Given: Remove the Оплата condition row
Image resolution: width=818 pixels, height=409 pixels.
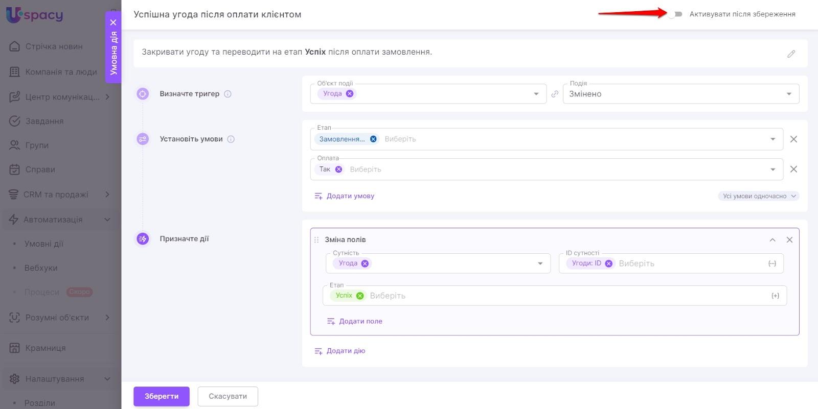Looking at the screenshot, I should click(793, 169).
